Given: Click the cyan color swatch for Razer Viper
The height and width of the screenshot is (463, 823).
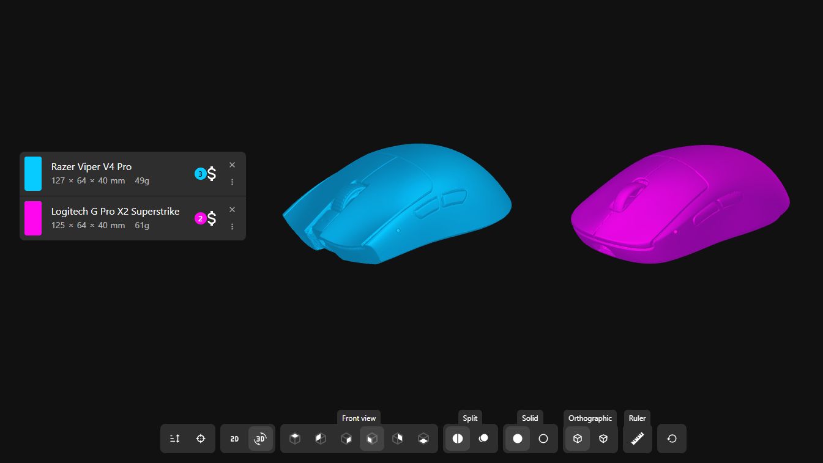Looking at the screenshot, I should point(33,174).
